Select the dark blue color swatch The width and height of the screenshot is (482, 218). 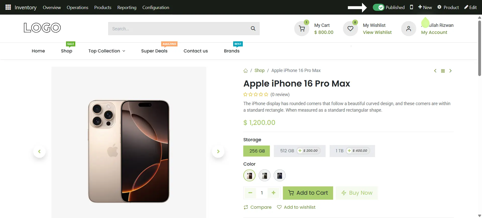pyautogui.click(x=280, y=175)
